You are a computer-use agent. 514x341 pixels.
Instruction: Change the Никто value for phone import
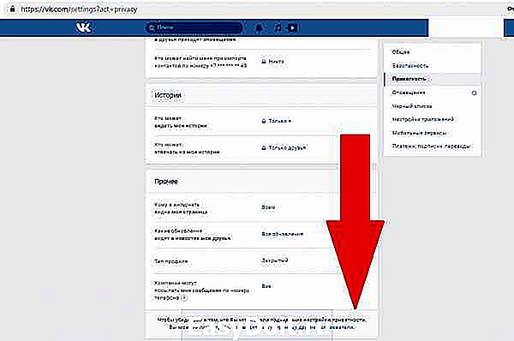(x=273, y=62)
